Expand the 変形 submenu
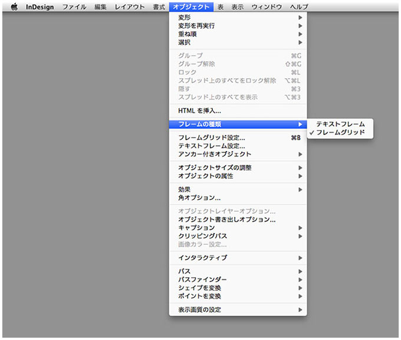This screenshot has width=401, height=340. coord(238,18)
